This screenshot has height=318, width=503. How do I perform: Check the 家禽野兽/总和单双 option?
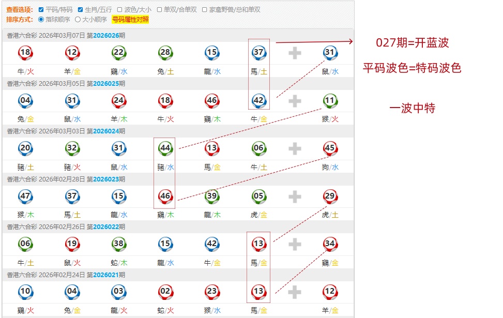(x=205, y=10)
